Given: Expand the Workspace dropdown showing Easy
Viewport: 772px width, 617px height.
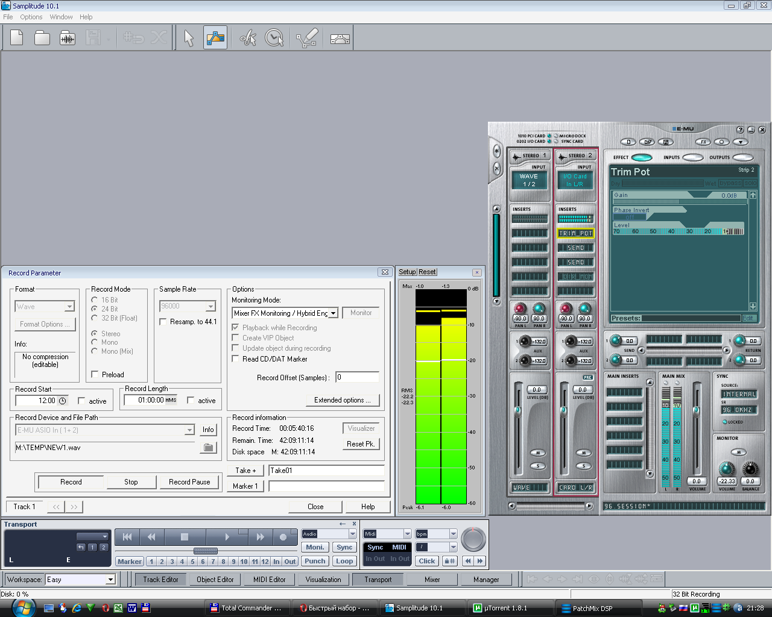Looking at the screenshot, I should pos(110,580).
